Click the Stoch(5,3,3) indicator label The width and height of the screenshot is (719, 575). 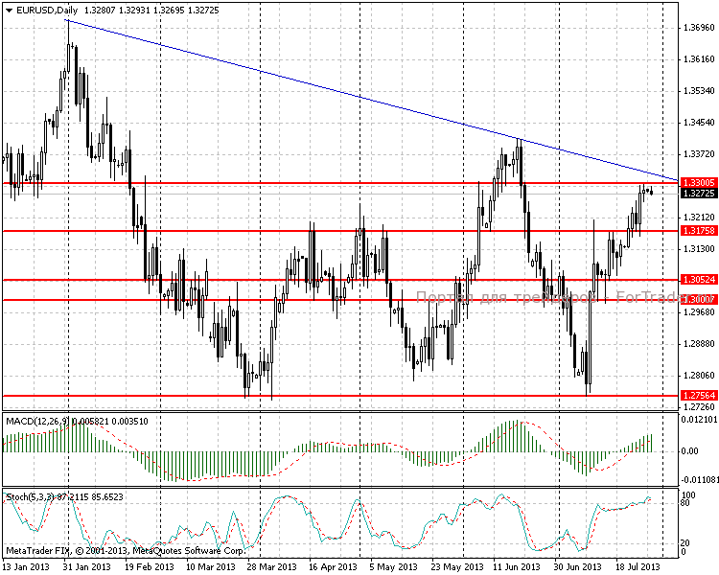click(x=31, y=497)
